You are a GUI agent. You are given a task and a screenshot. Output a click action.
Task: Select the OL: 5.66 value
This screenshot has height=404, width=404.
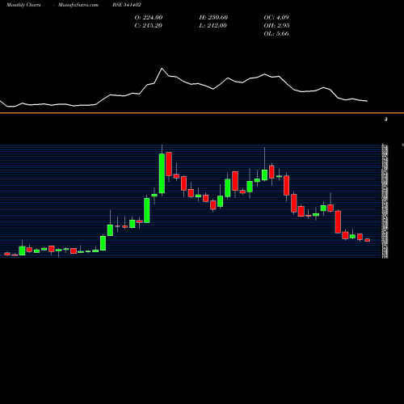[276, 33]
